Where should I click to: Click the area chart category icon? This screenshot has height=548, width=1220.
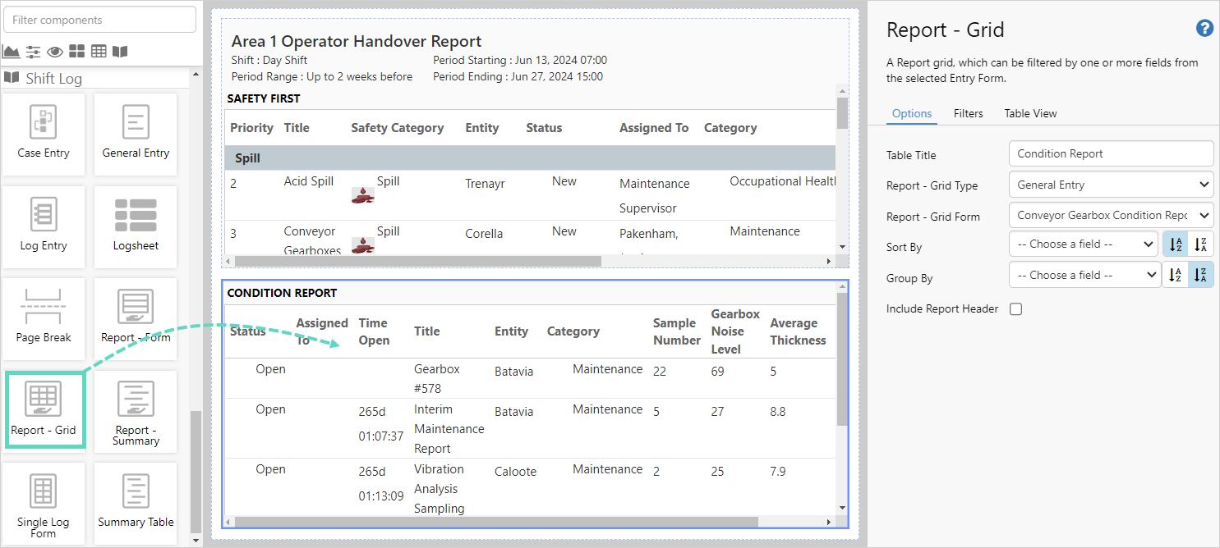tap(12, 52)
